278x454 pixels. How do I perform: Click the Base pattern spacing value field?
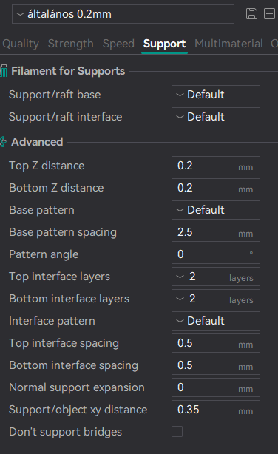(216, 232)
